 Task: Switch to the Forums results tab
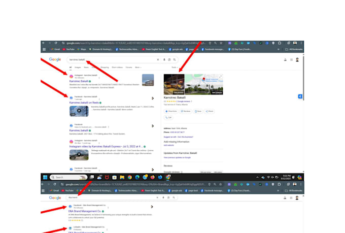129,68
